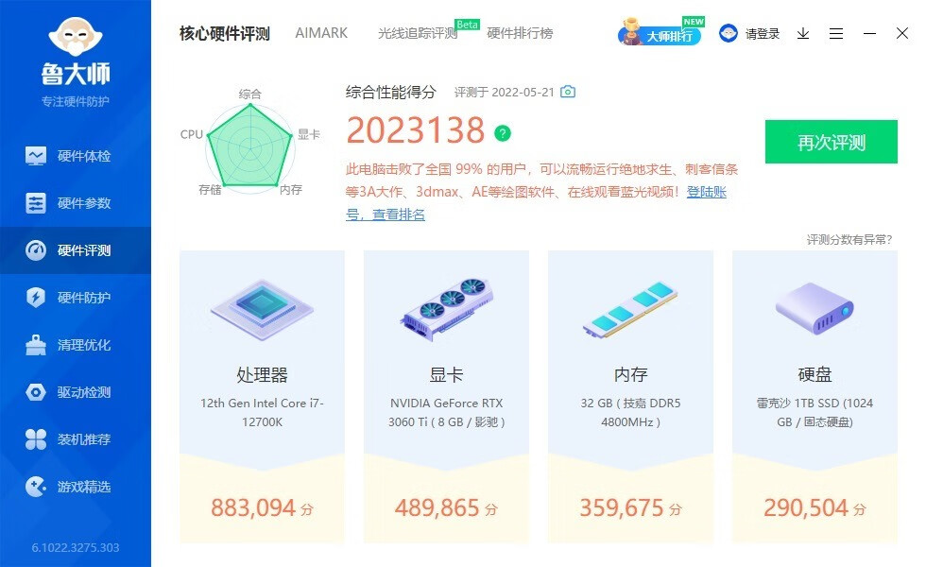Switch to 光线追踪评测 tab
The width and height of the screenshot is (926, 567).
tap(418, 33)
